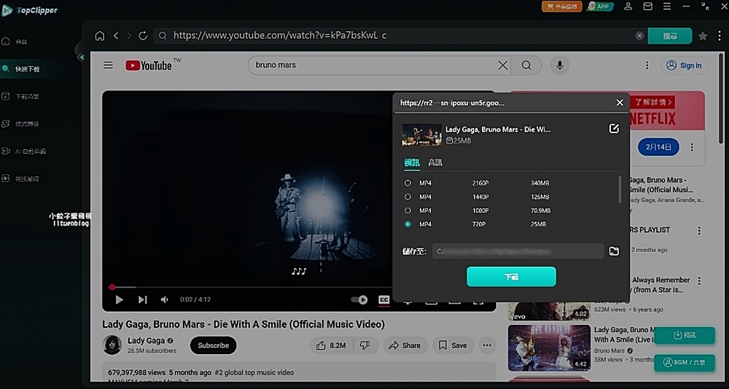Open the Home item in TopClipper sidebar

15,42
